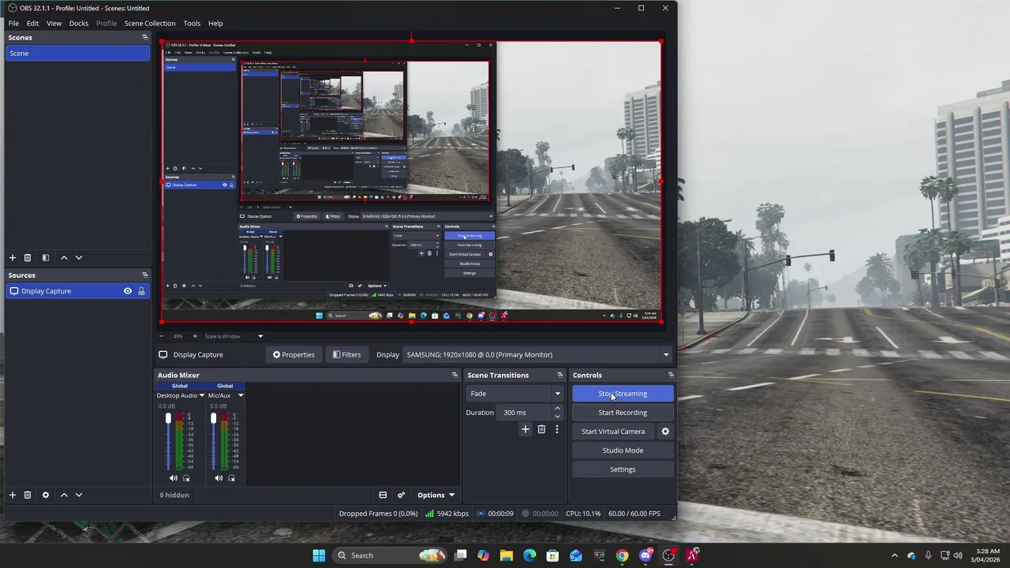
Task: Move source up arrow in Sources dock
Action: (64, 495)
